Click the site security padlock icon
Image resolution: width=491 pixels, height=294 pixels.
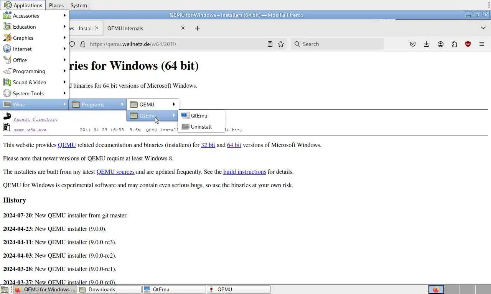click(x=83, y=44)
